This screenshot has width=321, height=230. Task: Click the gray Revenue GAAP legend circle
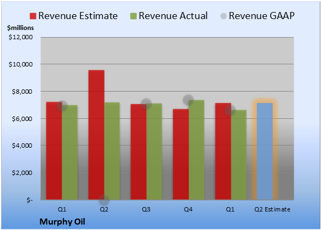click(x=223, y=16)
